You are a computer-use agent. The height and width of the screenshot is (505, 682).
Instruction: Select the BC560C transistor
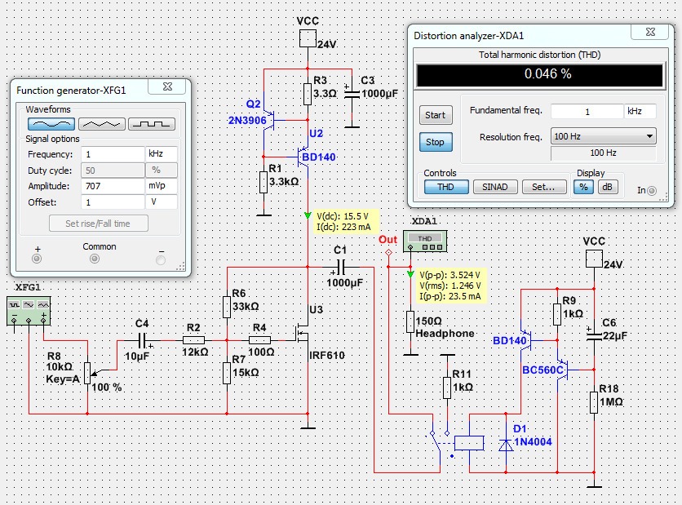[x=562, y=370]
